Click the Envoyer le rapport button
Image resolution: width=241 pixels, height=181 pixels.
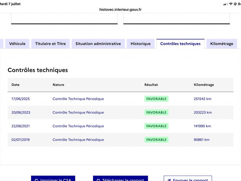[188, 178]
